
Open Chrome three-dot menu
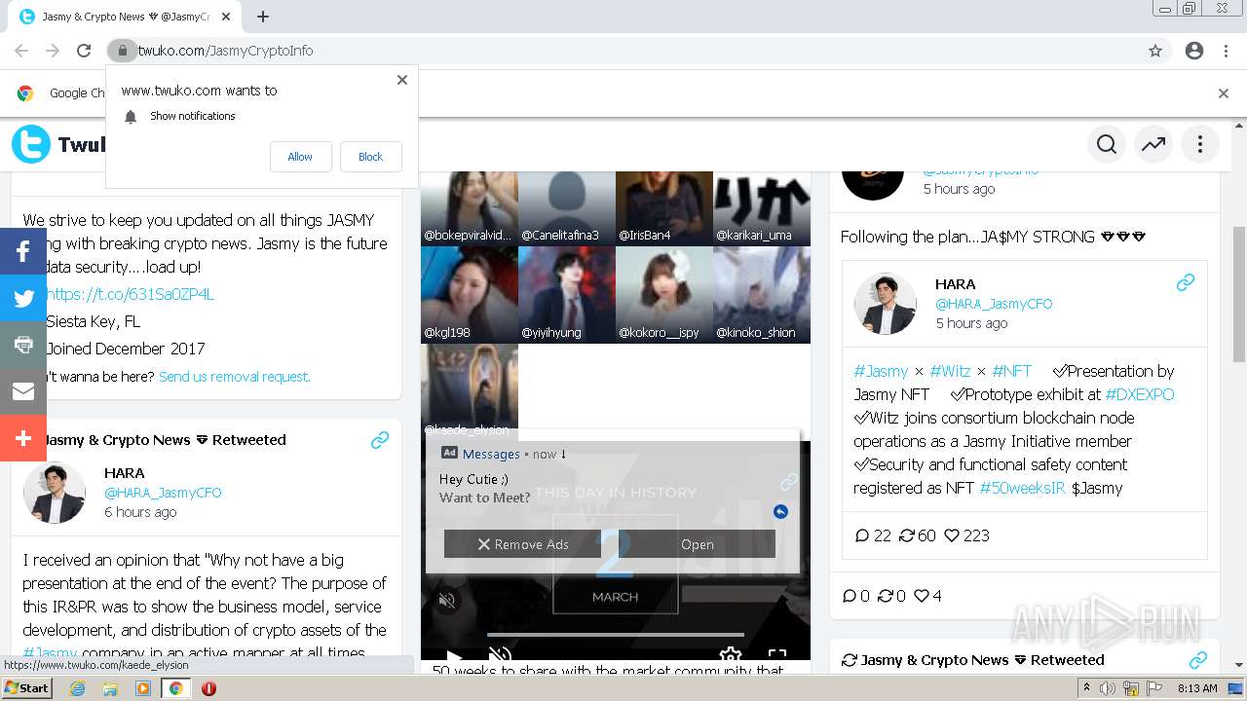tap(1226, 51)
